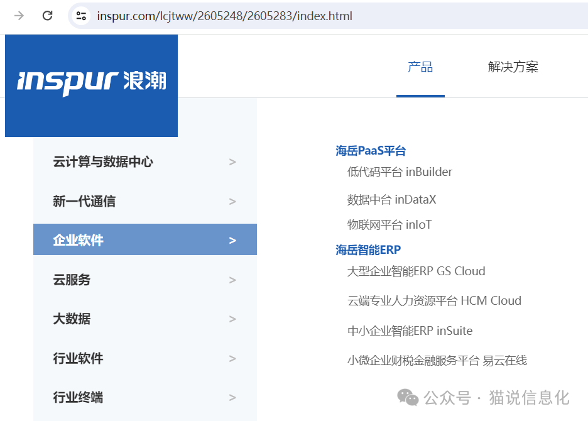The height and width of the screenshot is (421, 588).
Task: Reload the page with refresh icon
Action: tap(48, 16)
